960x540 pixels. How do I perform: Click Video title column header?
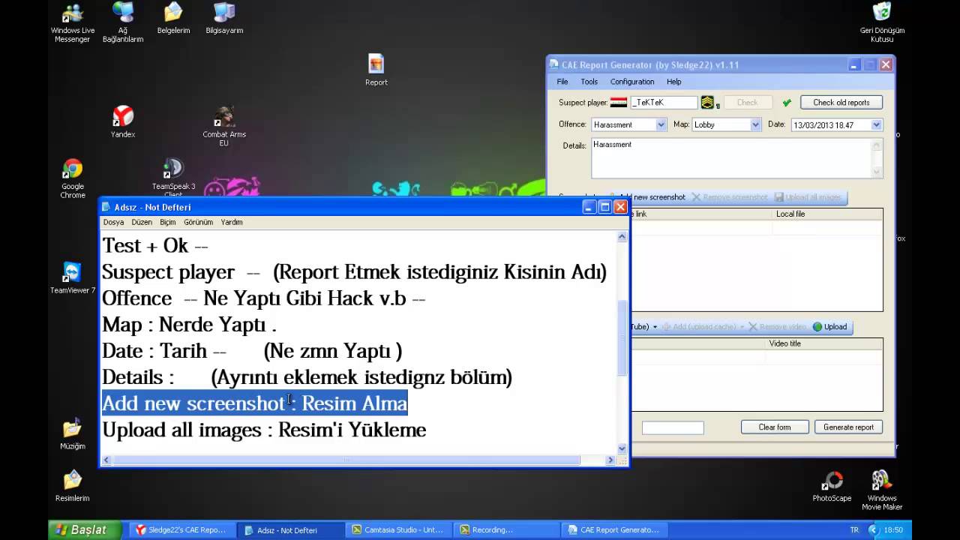[x=824, y=343]
